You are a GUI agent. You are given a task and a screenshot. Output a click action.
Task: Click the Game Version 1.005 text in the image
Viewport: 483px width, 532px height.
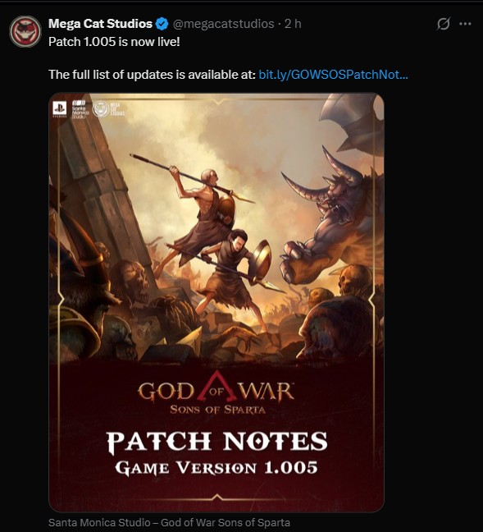coord(216,468)
